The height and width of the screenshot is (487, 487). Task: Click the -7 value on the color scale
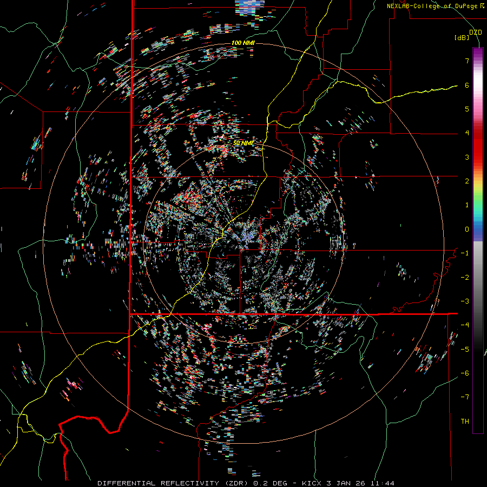click(x=465, y=397)
